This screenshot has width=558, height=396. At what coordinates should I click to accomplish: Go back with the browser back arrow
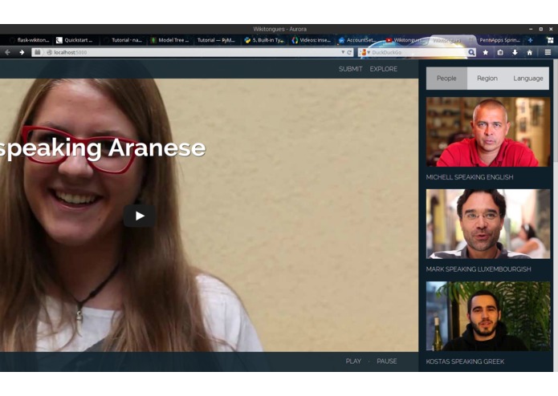point(7,53)
